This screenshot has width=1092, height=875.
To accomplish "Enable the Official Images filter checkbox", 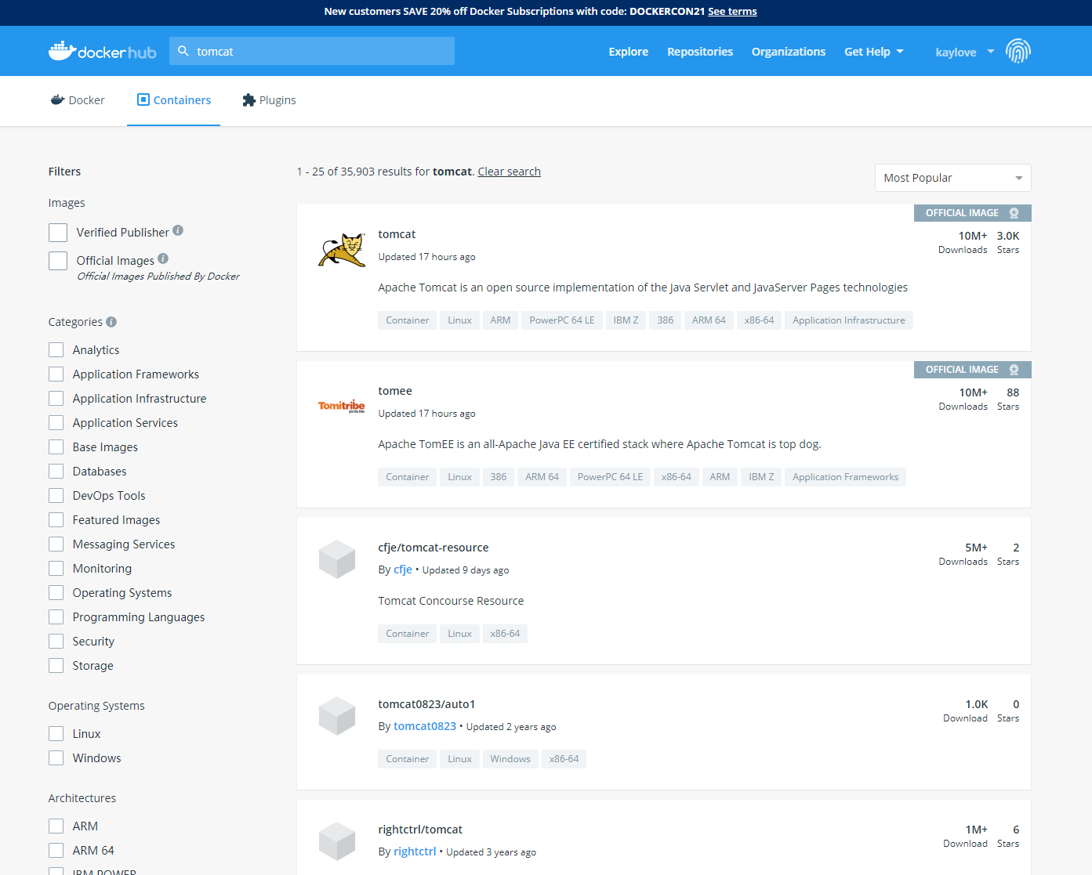I will point(58,261).
